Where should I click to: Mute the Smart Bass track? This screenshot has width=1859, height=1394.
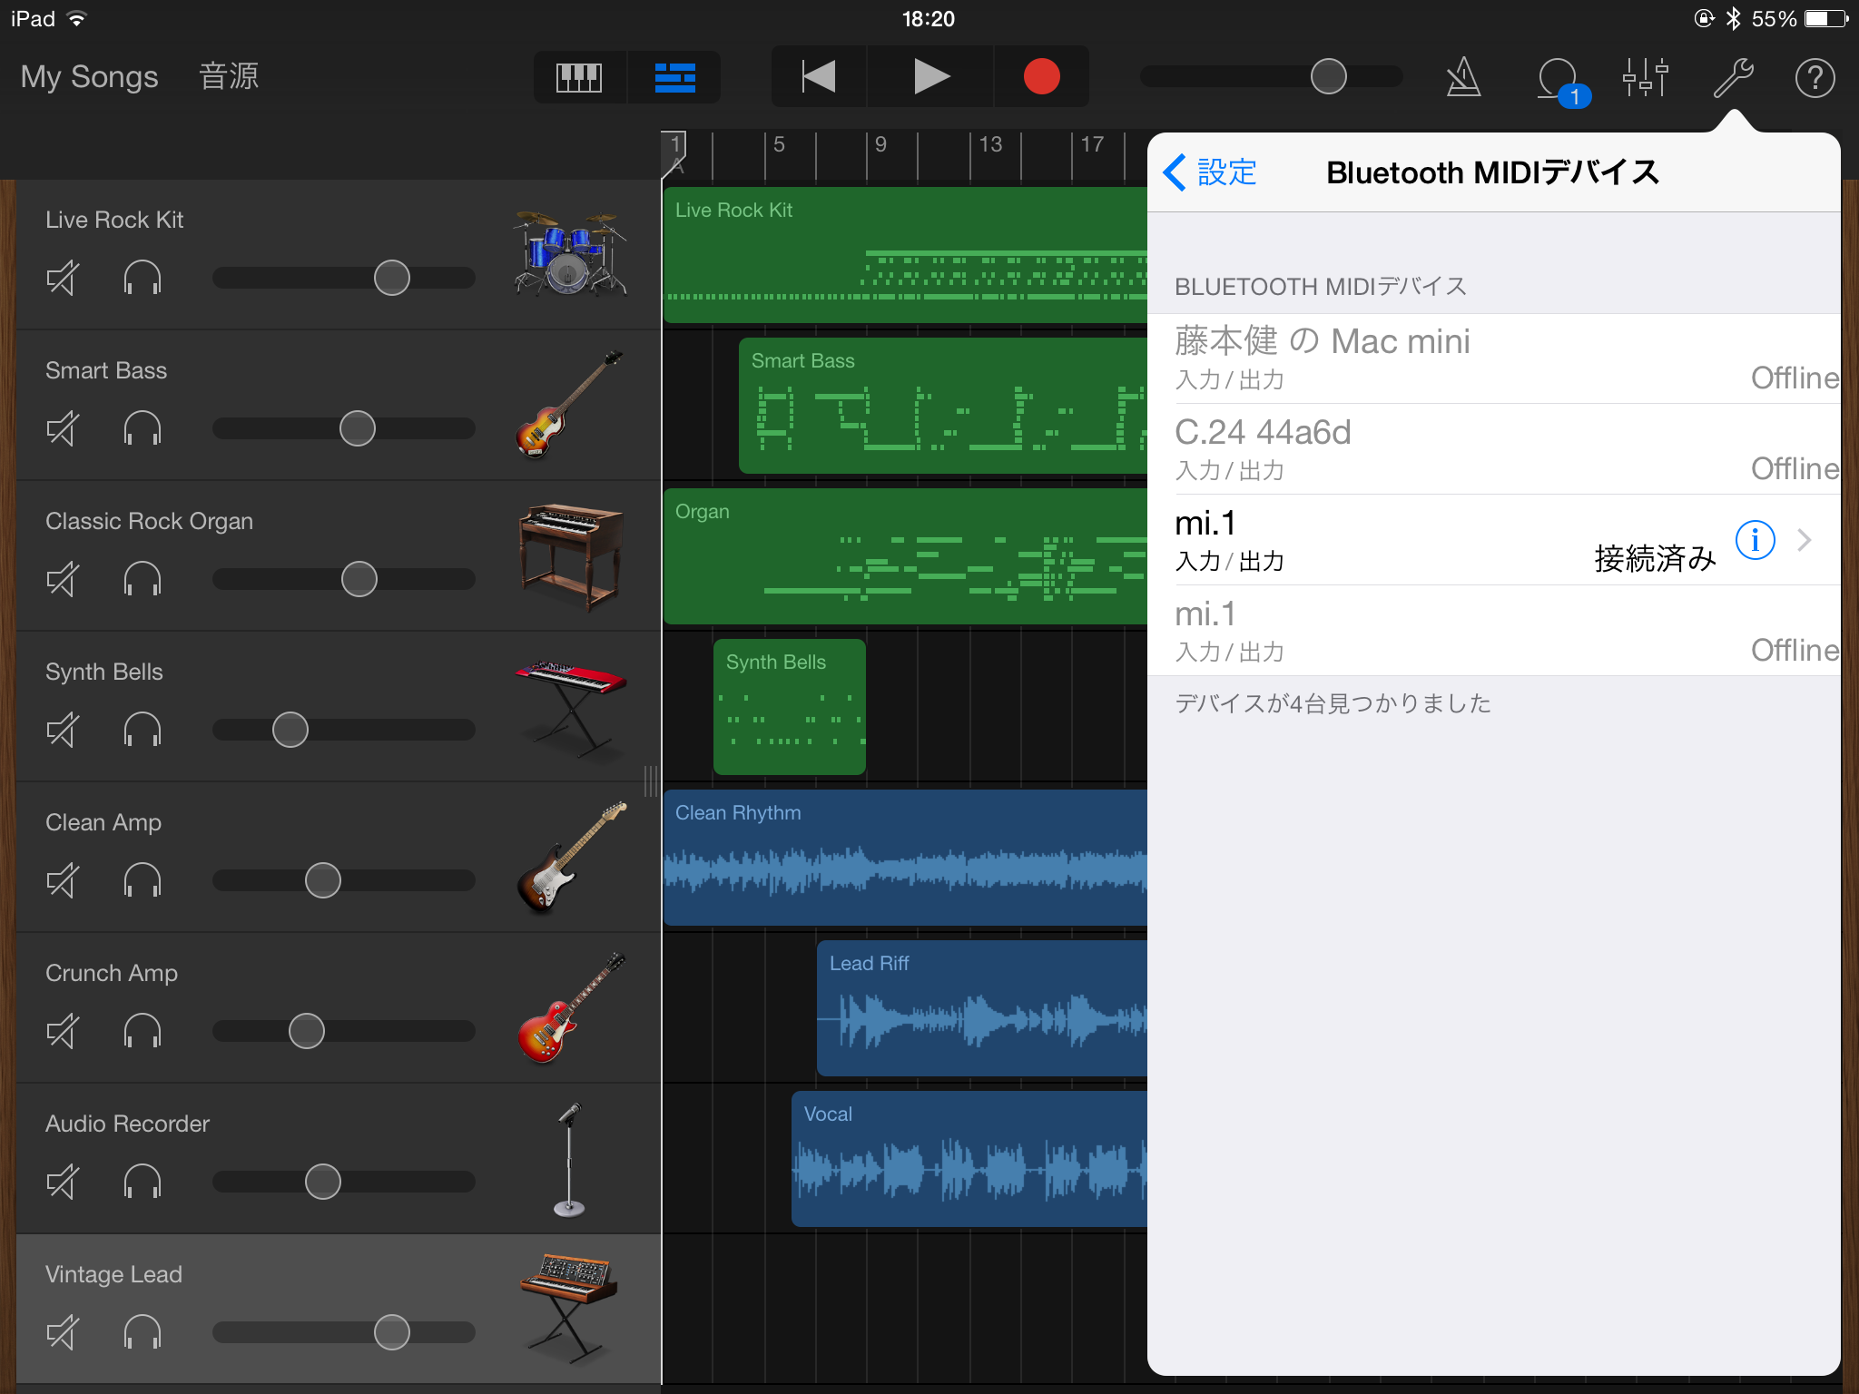pos(63,428)
